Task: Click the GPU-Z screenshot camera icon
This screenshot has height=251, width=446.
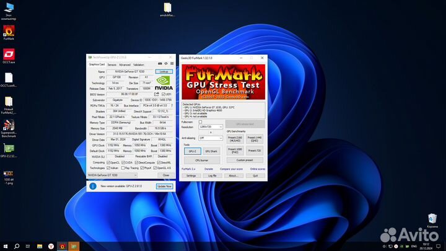Action: [160, 63]
